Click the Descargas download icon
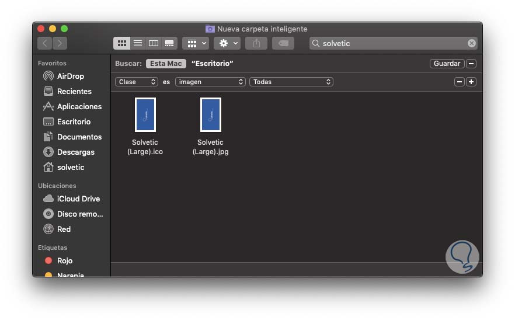This screenshot has height=320, width=515. click(48, 152)
